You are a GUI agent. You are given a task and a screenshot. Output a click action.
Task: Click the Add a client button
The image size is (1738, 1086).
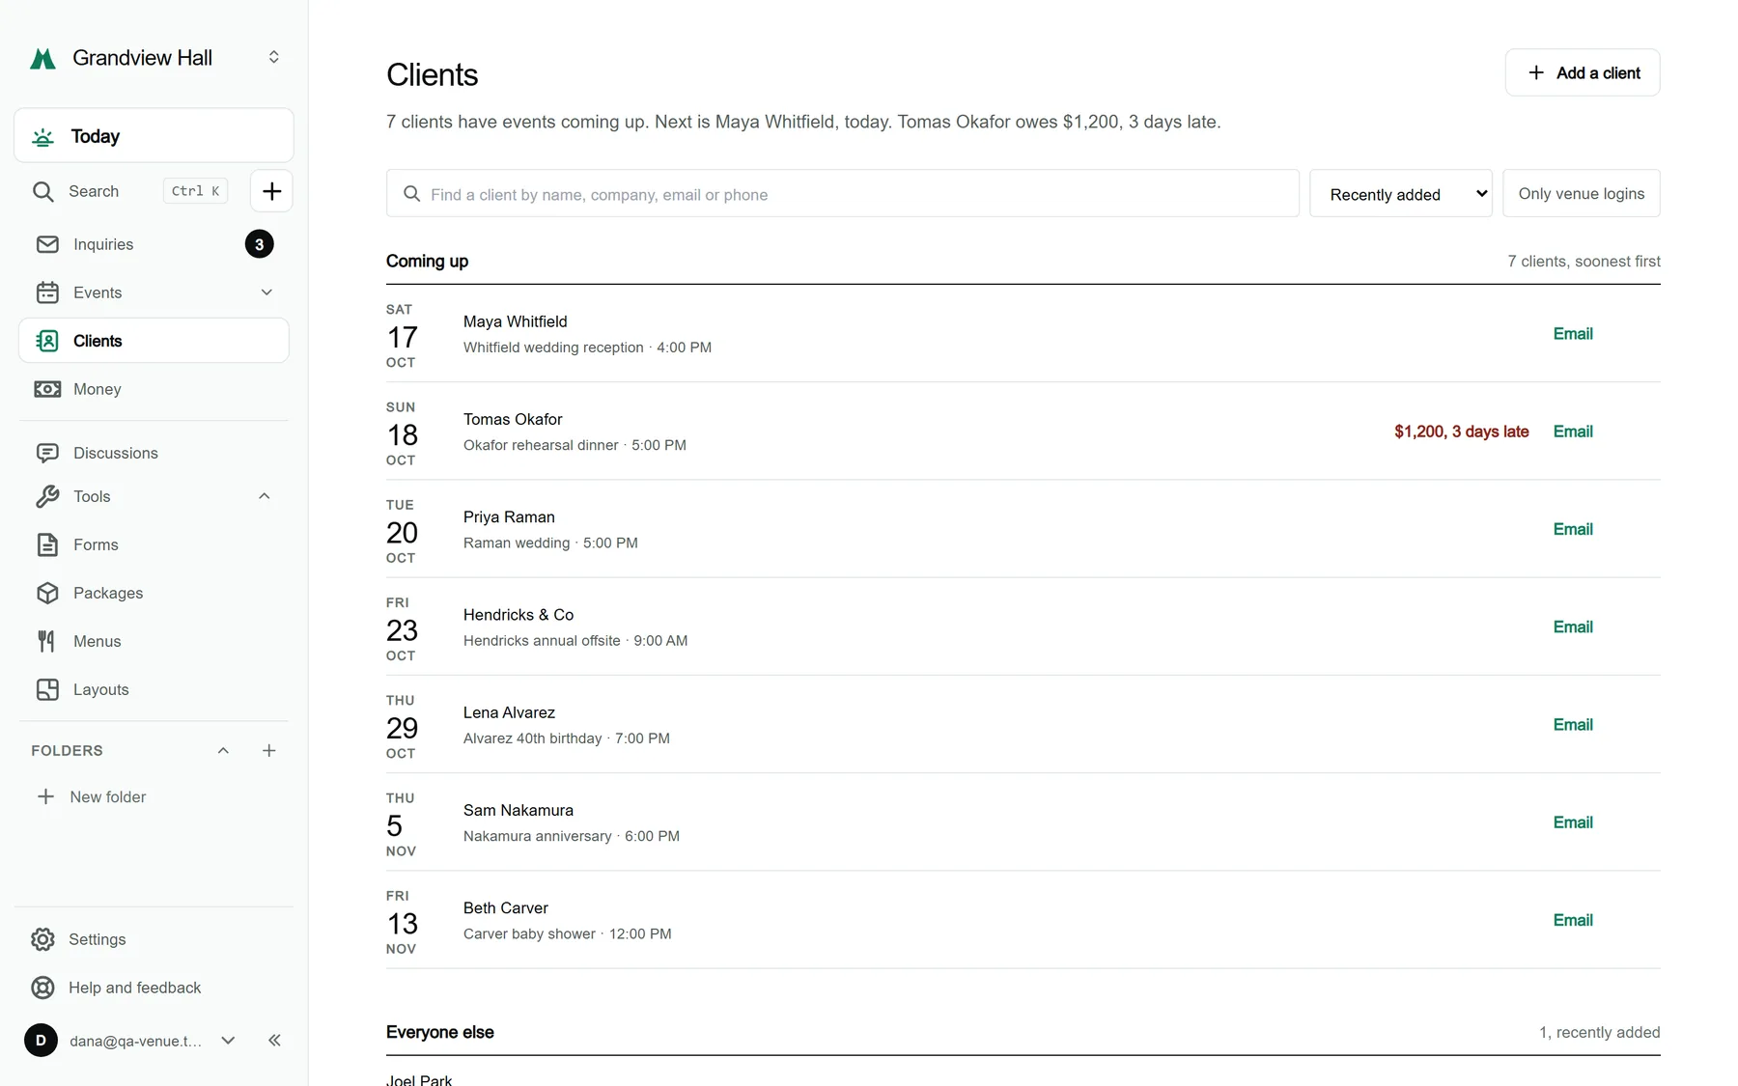pyautogui.click(x=1583, y=72)
